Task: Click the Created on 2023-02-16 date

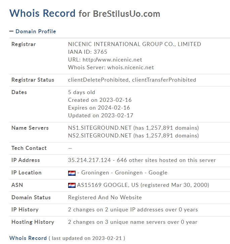Action: 100,100
